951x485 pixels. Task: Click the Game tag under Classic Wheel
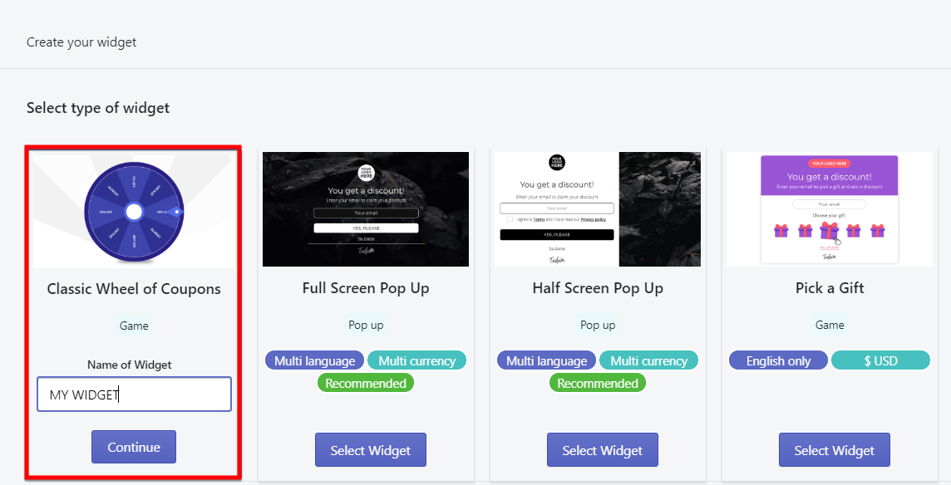tap(134, 326)
